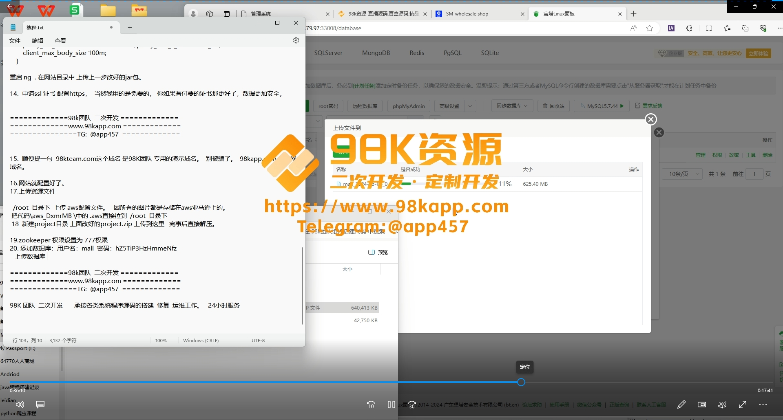Click the 远程数据库 button

click(x=365, y=106)
